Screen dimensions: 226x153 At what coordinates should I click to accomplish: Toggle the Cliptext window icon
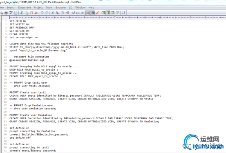pos(103,13)
